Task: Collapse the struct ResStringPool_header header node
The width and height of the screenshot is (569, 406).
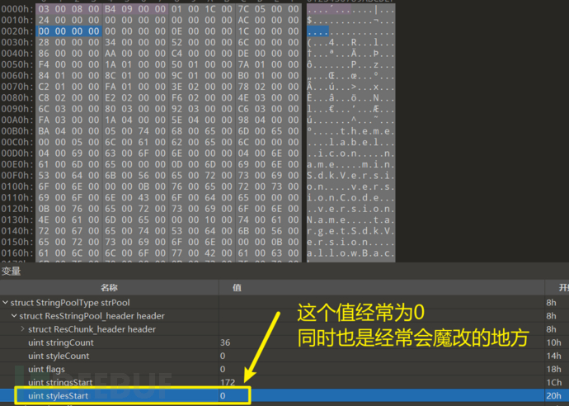Action: tap(14, 316)
